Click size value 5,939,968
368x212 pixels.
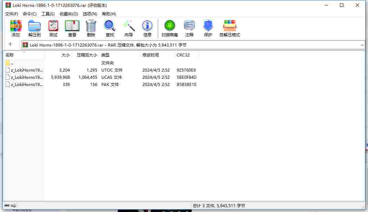(60, 77)
